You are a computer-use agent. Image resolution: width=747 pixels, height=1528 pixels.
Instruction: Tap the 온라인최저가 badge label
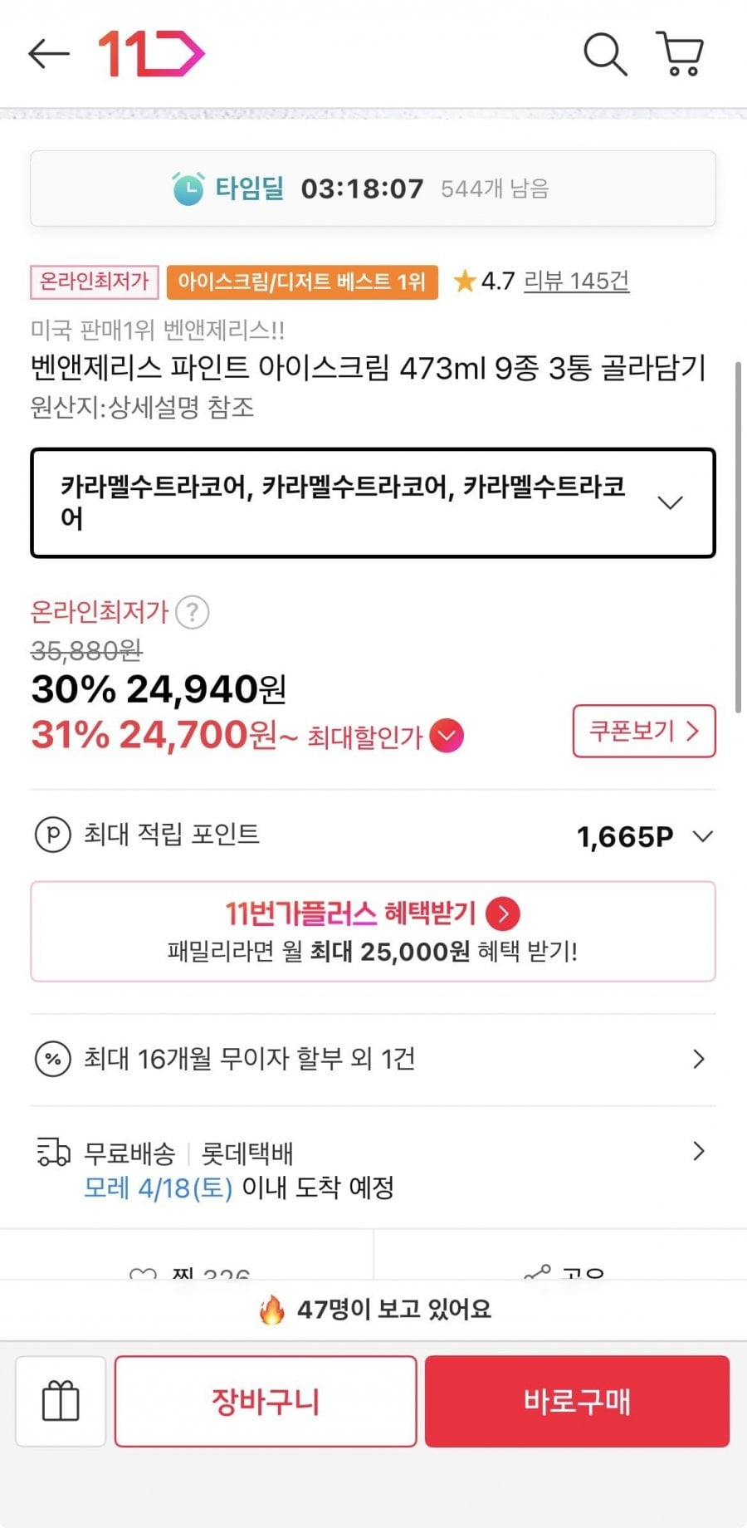[95, 282]
